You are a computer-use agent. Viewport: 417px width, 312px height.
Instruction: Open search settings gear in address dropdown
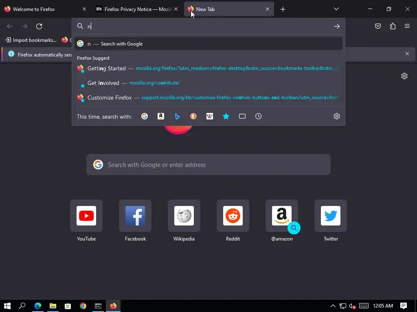tap(337, 116)
